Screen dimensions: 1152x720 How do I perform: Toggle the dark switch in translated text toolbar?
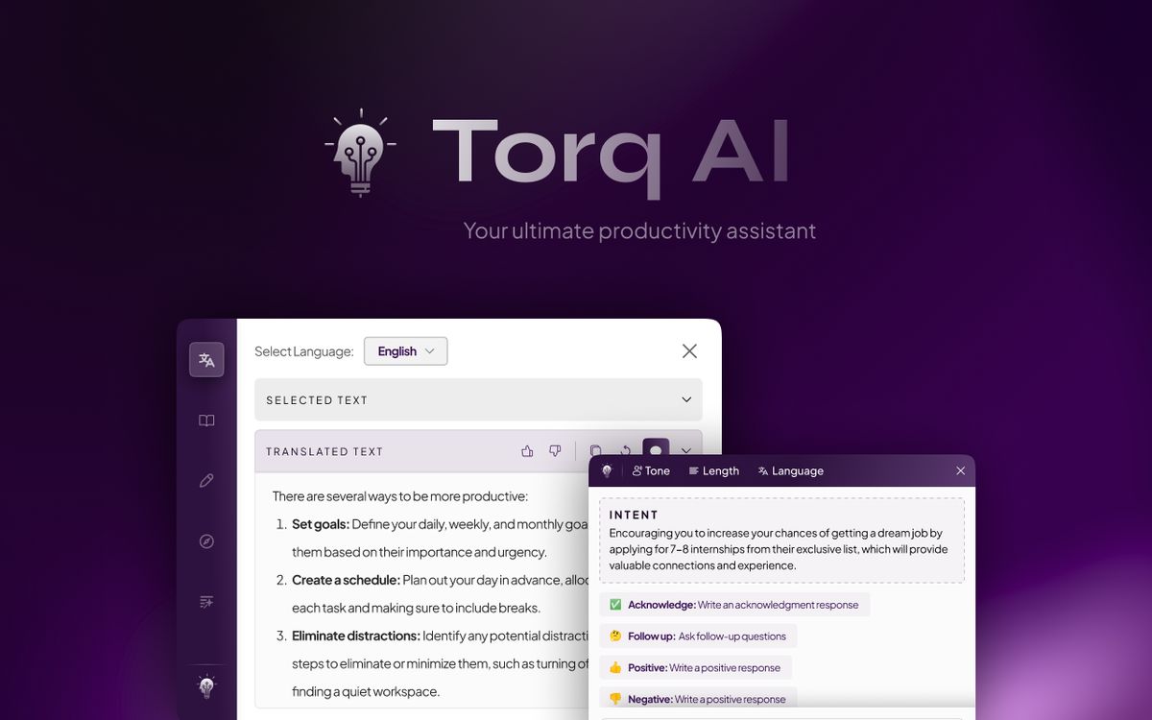click(657, 450)
